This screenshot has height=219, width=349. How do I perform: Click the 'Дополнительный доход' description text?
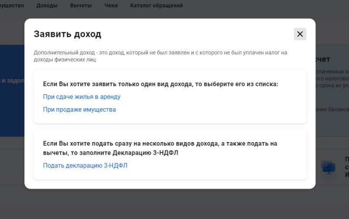(x=160, y=56)
